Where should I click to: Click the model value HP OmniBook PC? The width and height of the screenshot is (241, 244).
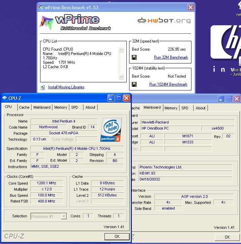[171, 128]
